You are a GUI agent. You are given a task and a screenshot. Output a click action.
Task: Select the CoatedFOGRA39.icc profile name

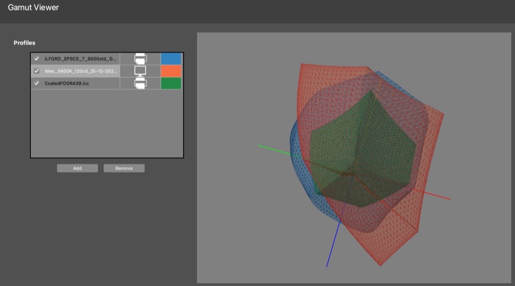point(67,83)
